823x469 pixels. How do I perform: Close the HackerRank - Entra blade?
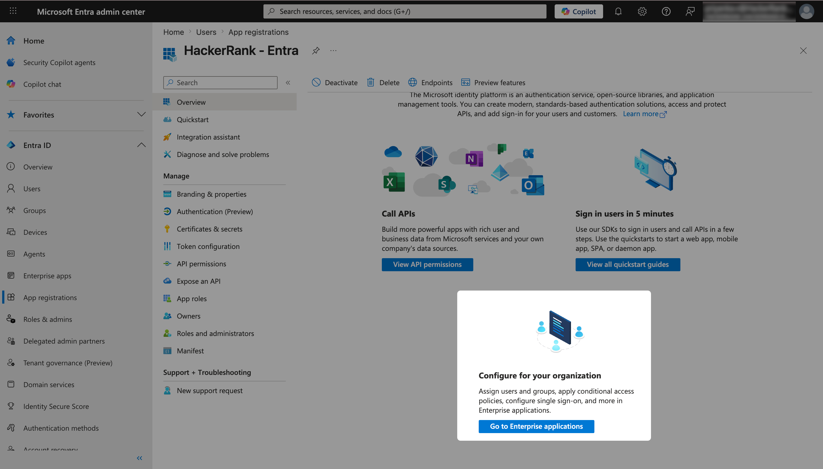coord(803,51)
